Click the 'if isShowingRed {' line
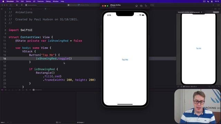Viewport: 221px width, 124px height. point(44,69)
